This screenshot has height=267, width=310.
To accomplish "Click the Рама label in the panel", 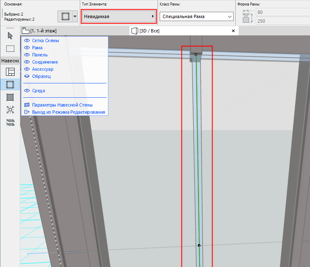I will (37, 48).
